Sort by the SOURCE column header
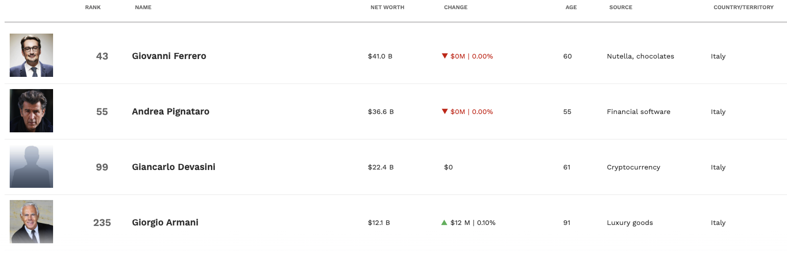This screenshot has width=787, height=255. 620,8
